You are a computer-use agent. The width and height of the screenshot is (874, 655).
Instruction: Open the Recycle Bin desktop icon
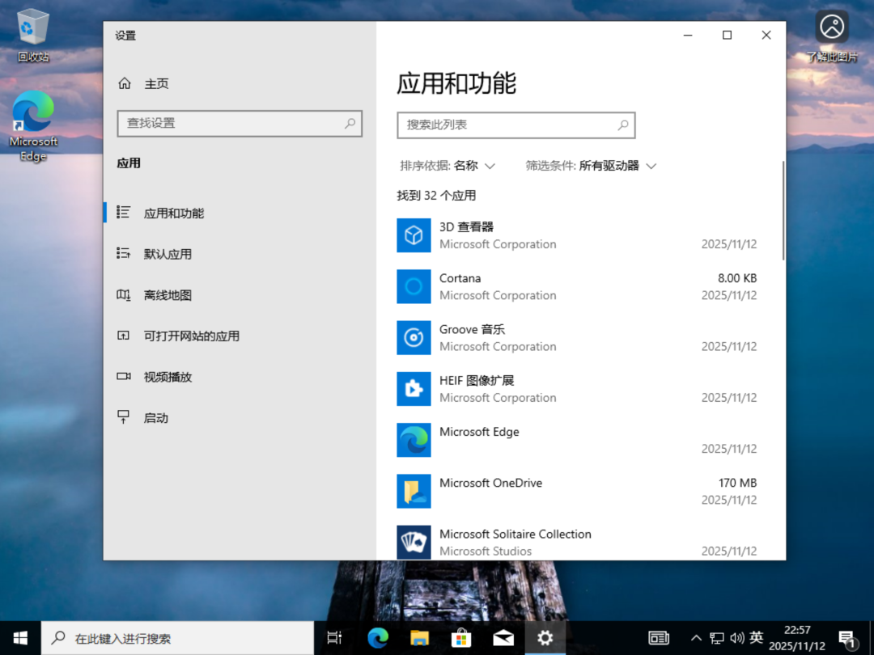coord(33,36)
